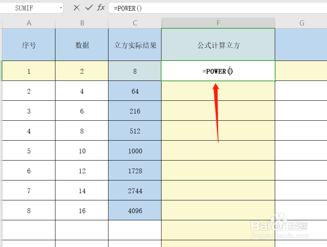Select cell containing 4096

coord(135,210)
